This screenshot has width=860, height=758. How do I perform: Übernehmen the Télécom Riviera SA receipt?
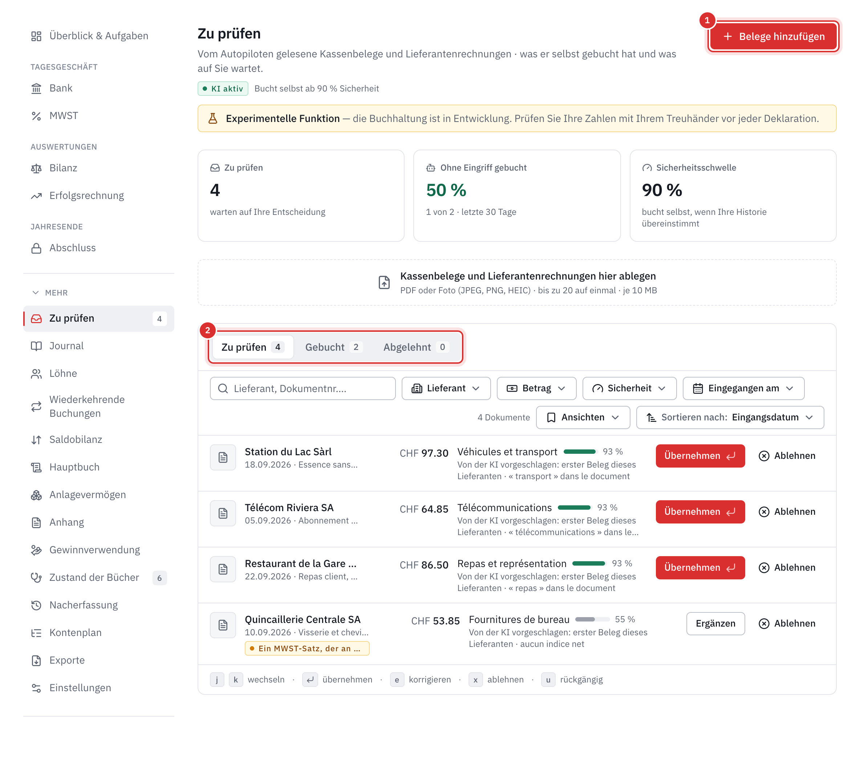[x=700, y=512]
